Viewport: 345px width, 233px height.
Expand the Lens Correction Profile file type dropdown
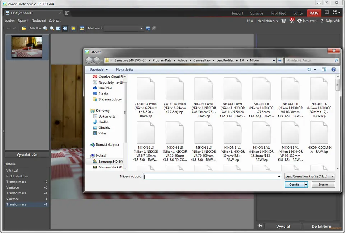309,176
